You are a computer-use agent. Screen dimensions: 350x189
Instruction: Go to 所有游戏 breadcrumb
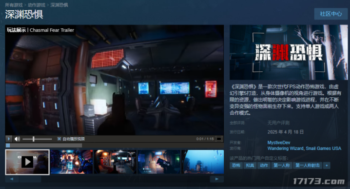click(14, 5)
